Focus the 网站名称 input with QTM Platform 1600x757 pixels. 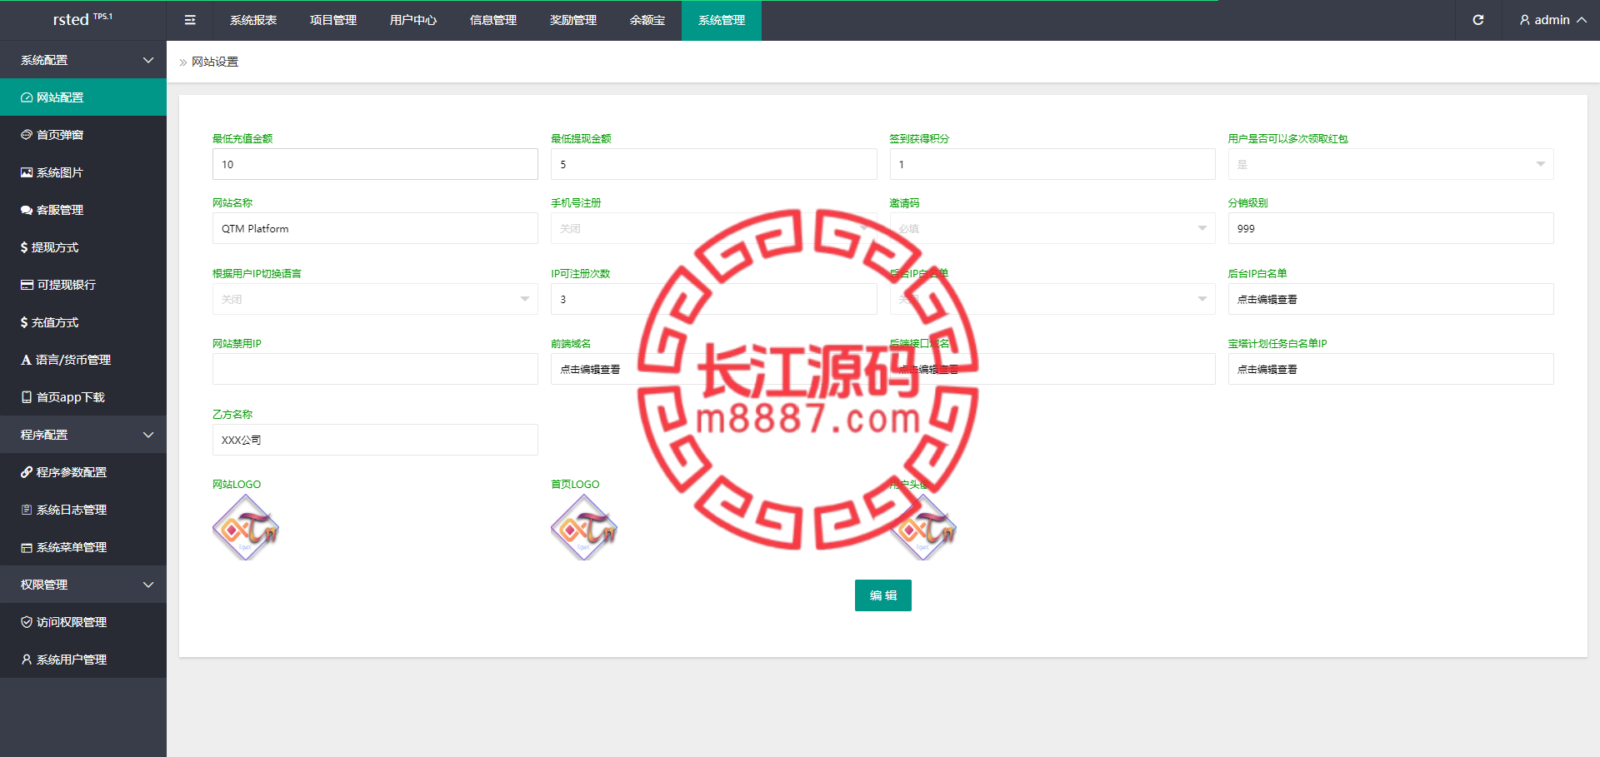(x=375, y=228)
